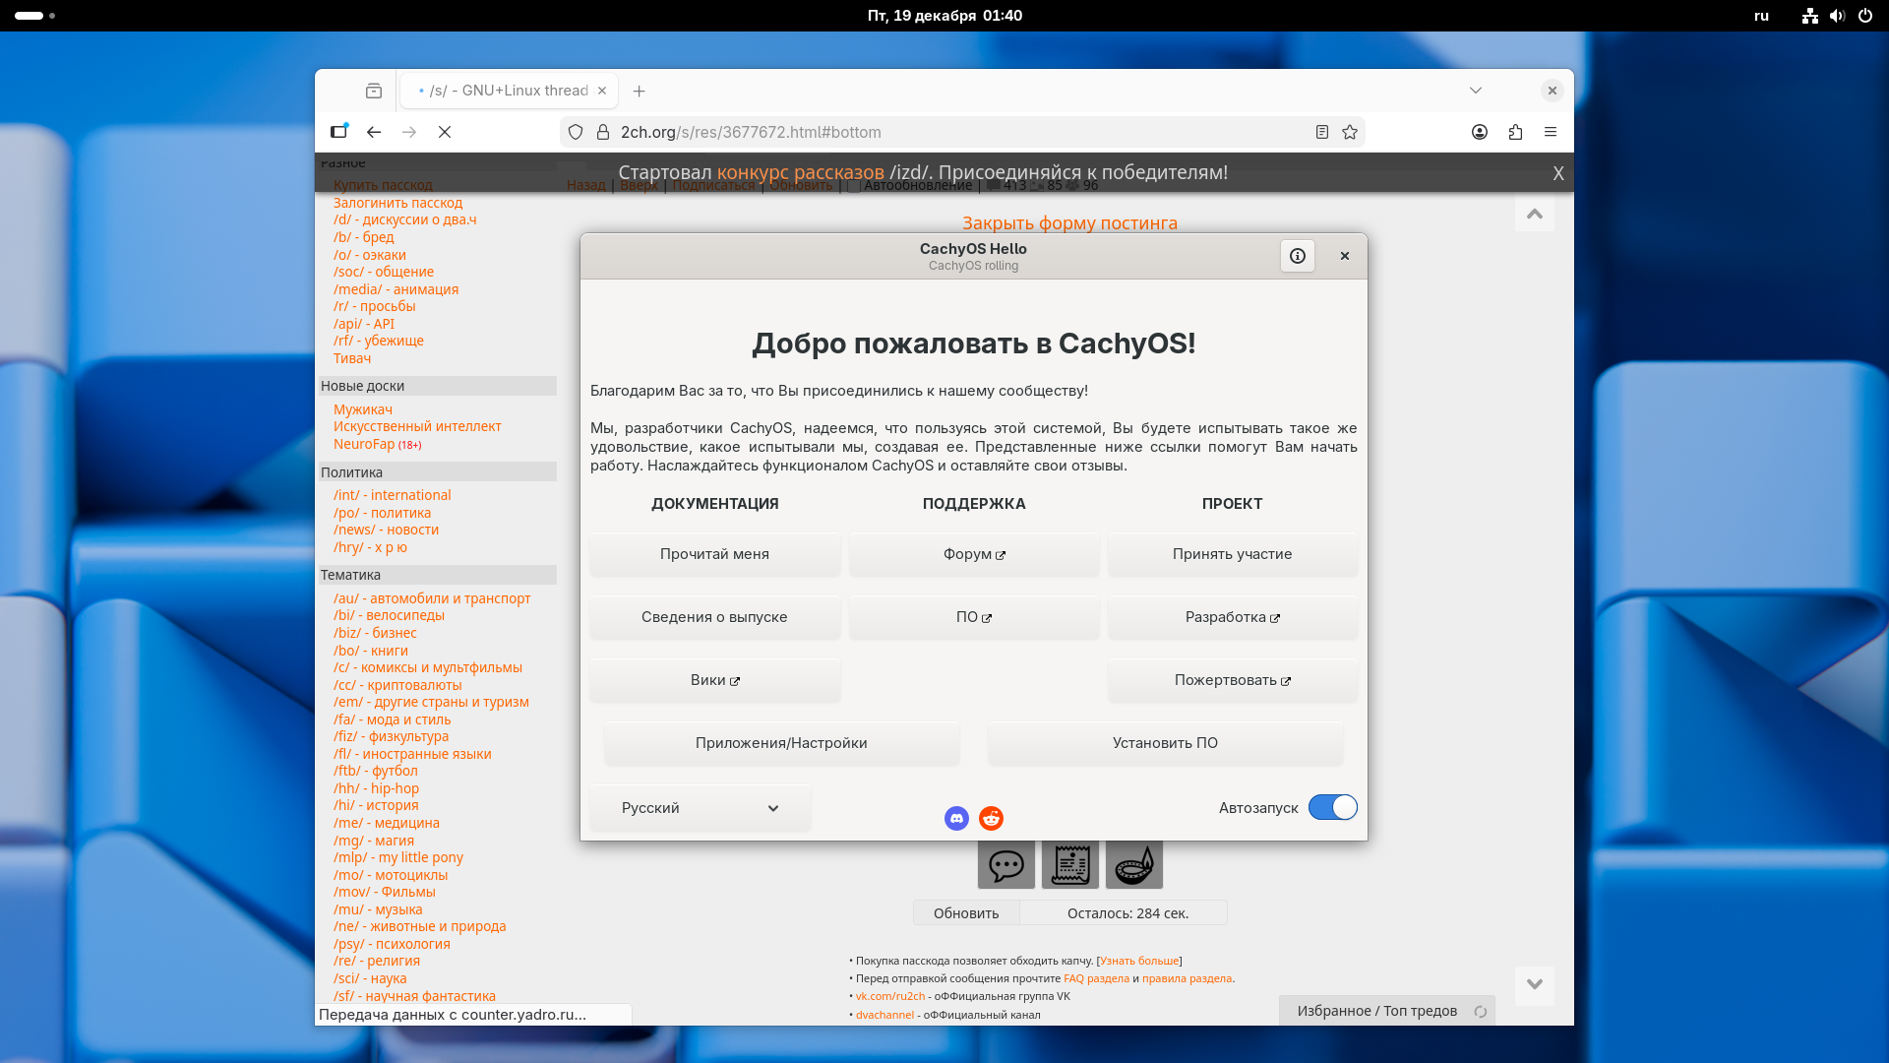Open Закрыть форму постинга link
This screenshot has width=1889, height=1063.
[x=1069, y=223]
